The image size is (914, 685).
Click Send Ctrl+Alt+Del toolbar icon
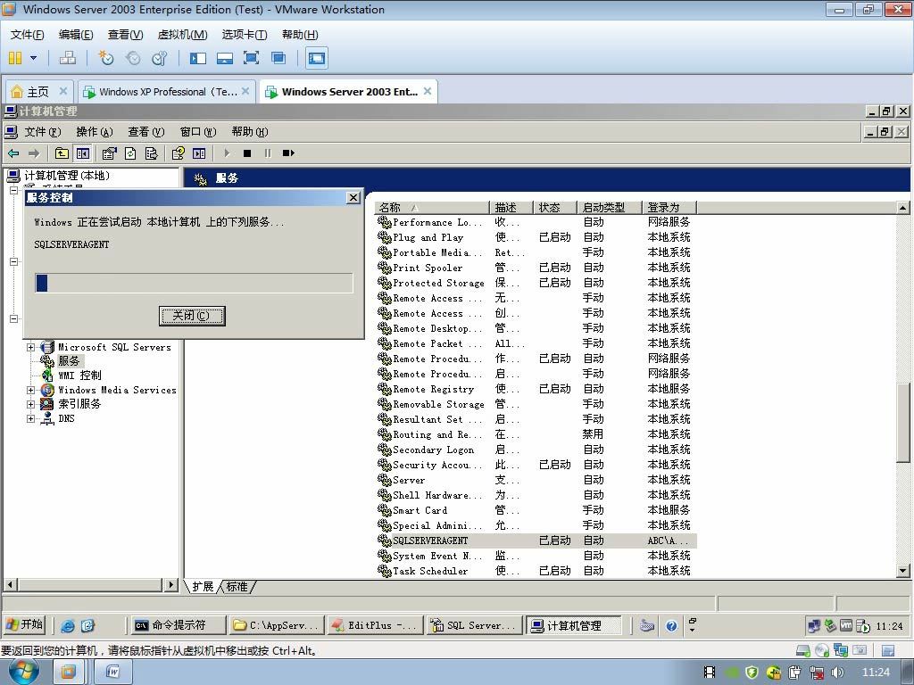68,58
